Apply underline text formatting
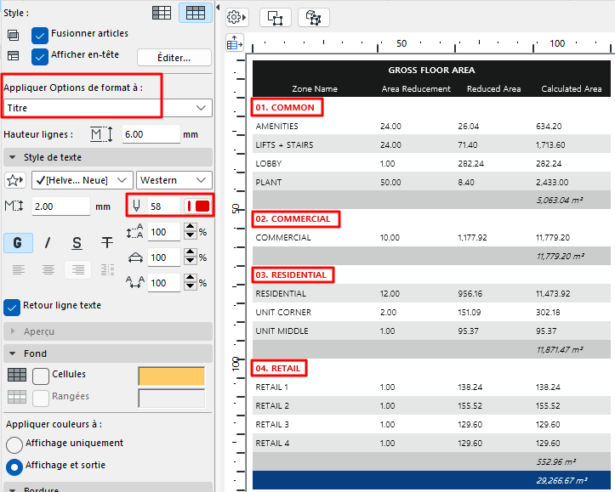This screenshot has height=492, width=615. (x=77, y=242)
